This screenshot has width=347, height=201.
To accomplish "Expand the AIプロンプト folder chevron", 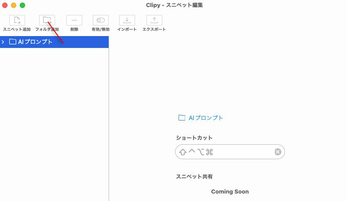I will [x=3, y=42].
